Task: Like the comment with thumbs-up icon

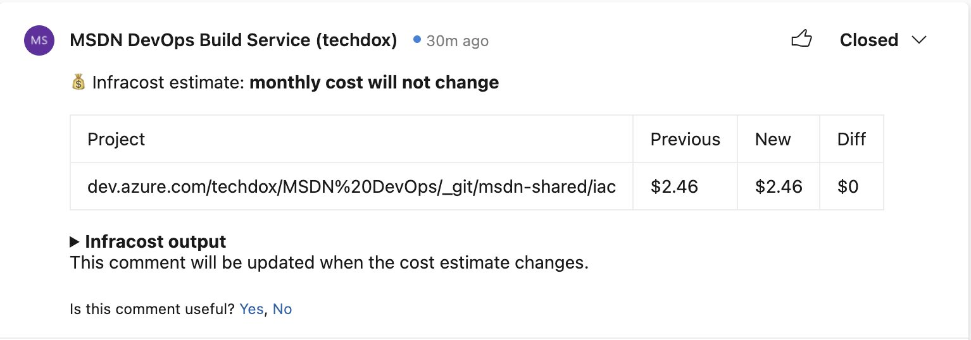Action: click(x=801, y=39)
